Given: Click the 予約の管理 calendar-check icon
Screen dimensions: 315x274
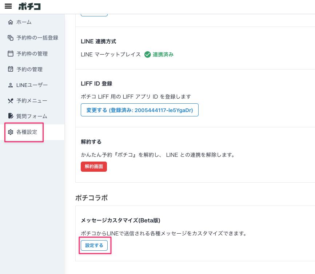Looking at the screenshot, I should coord(11,69).
